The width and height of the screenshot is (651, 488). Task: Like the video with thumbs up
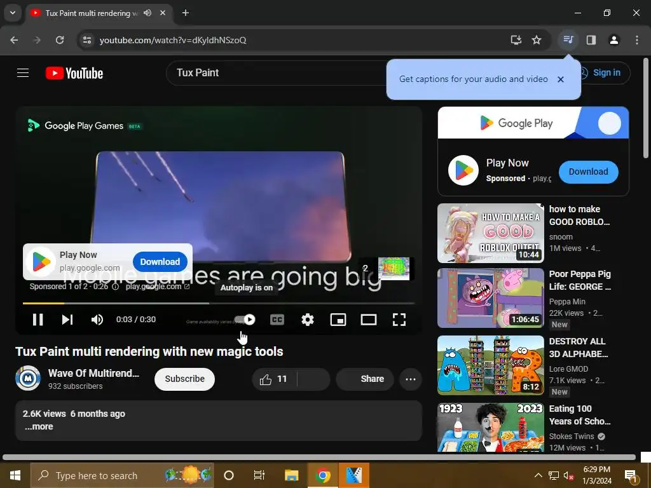(273, 379)
